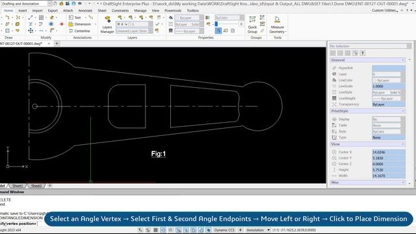Open the Drafting and Annotation workspace dropdown
This screenshot has height=234, width=416.
(x=49, y=3)
